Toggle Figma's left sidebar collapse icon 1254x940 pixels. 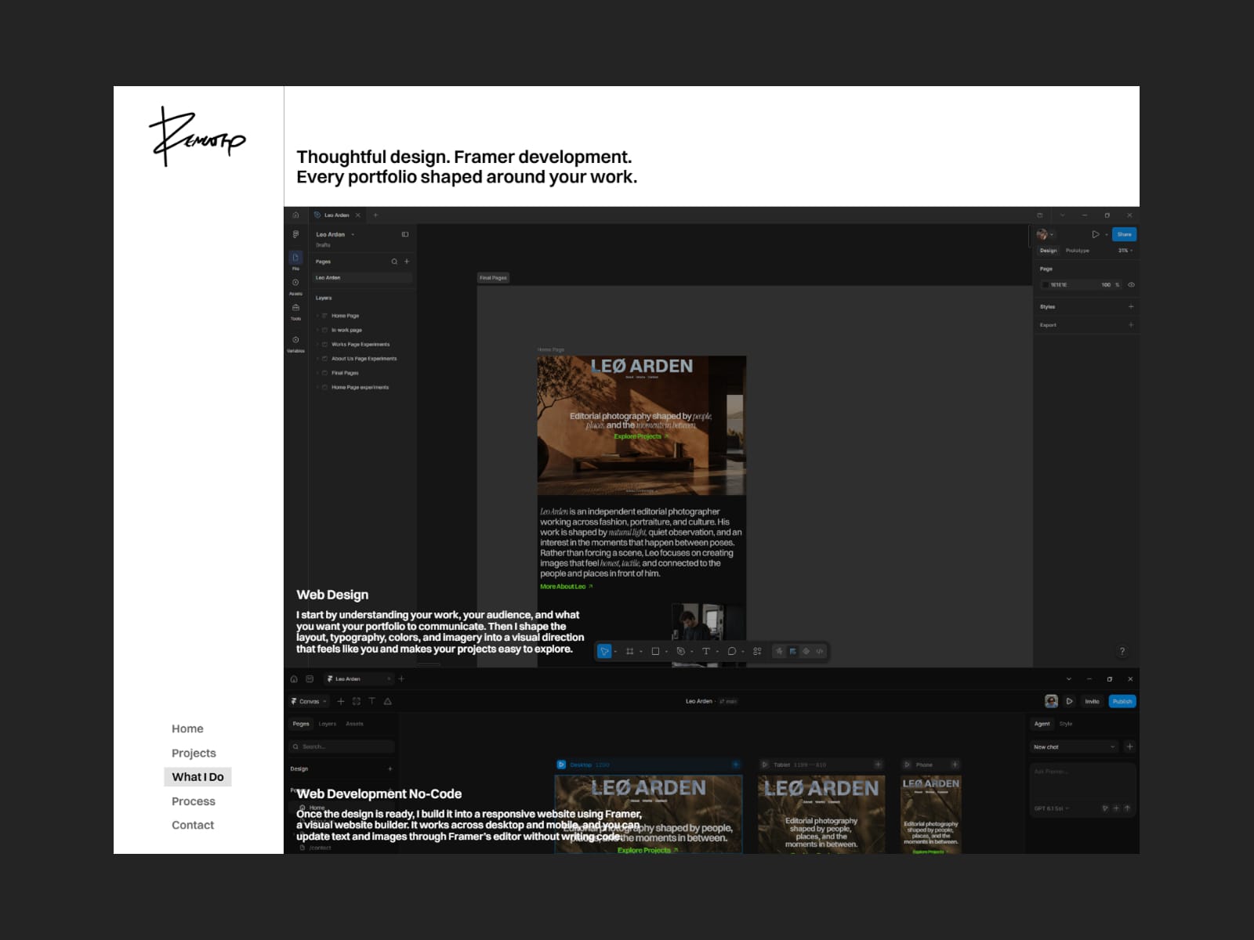tap(405, 234)
